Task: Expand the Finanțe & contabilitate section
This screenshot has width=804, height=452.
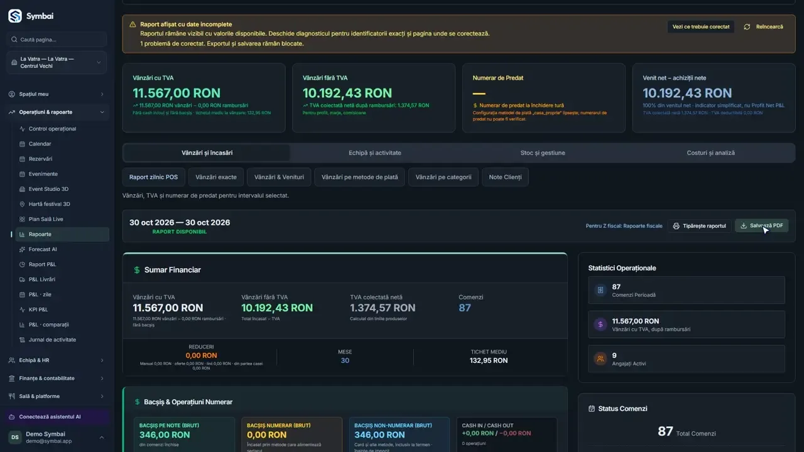Action: pyautogui.click(x=57, y=379)
